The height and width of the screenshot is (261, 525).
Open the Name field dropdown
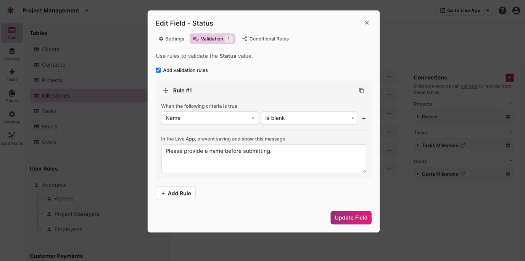click(x=209, y=118)
